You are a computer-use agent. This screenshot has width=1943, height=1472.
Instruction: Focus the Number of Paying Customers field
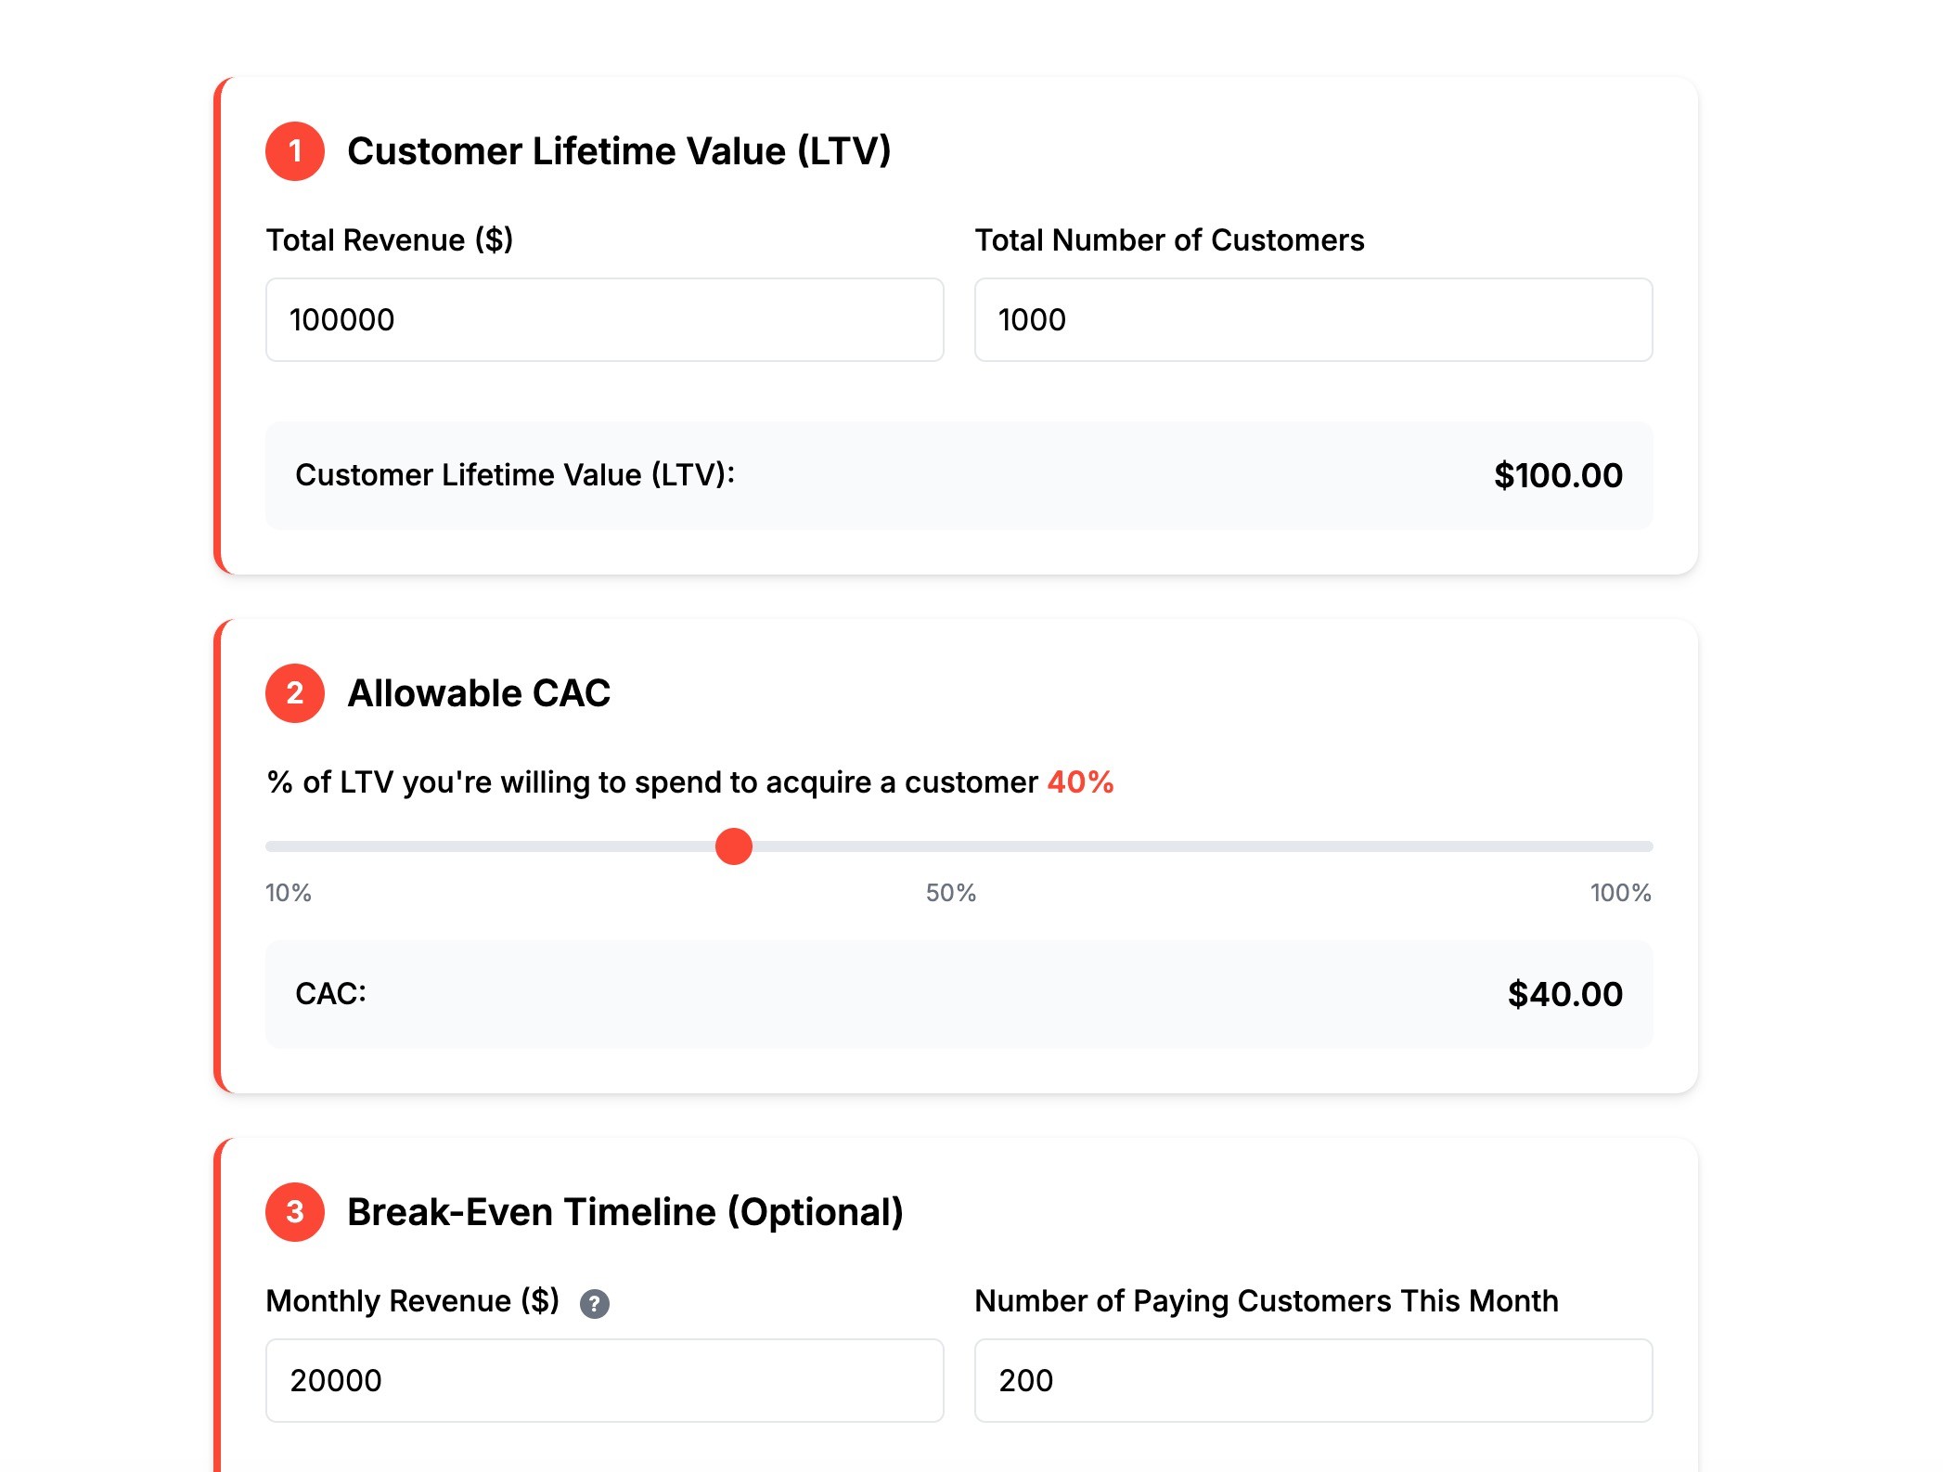tap(1314, 1380)
